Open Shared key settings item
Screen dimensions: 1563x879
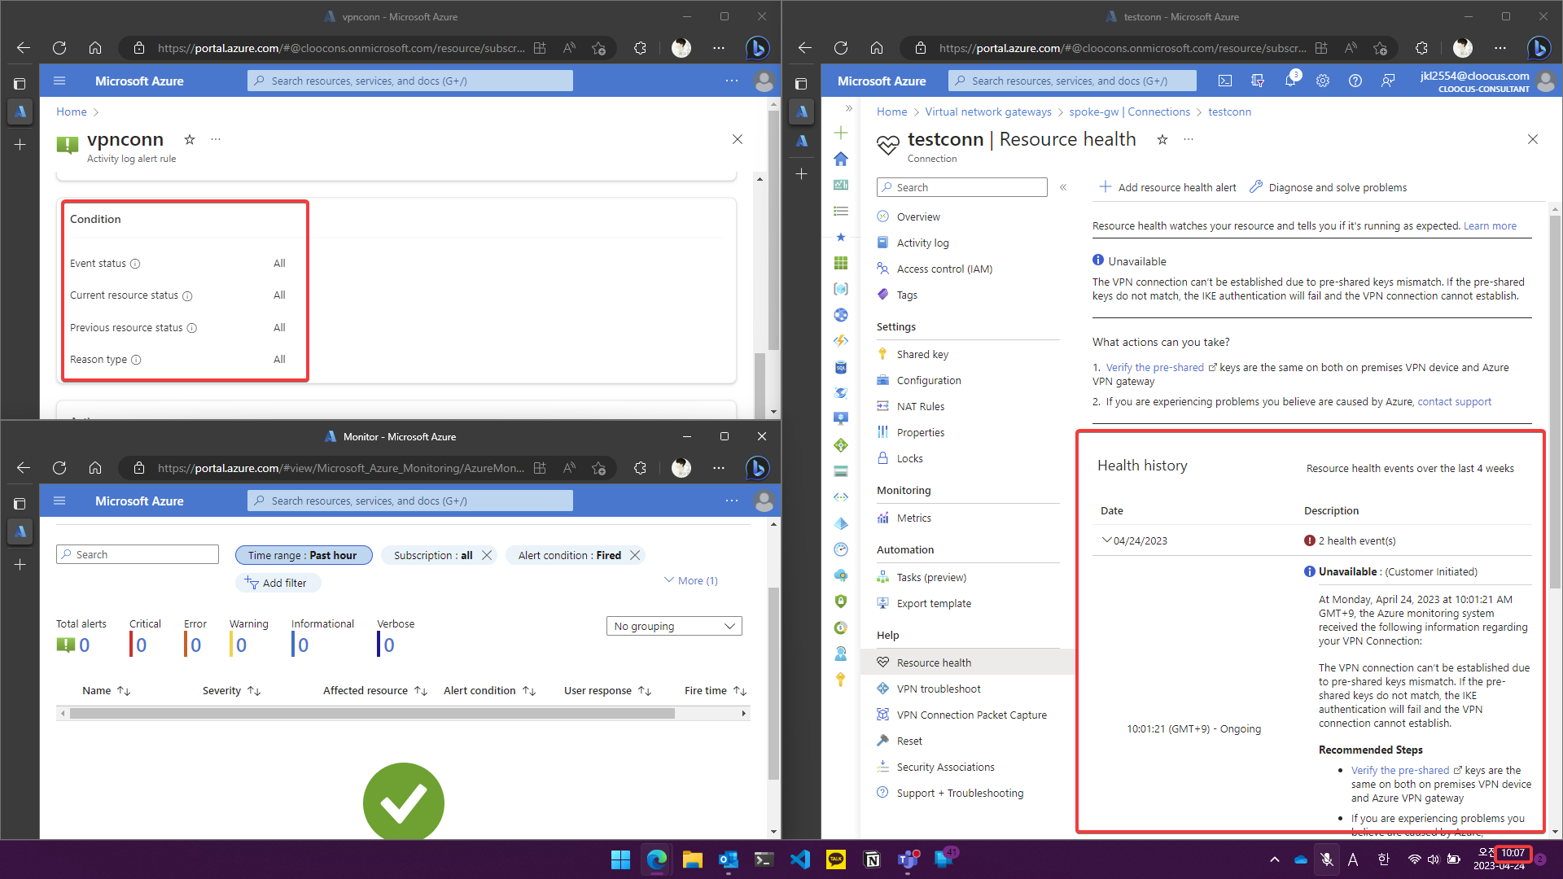click(922, 354)
